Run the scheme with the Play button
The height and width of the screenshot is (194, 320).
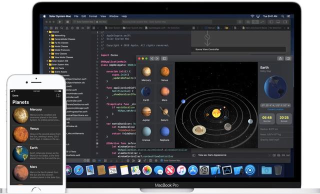click(60, 22)
